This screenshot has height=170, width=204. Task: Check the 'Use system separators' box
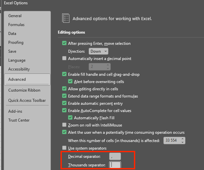[x=64, y=148]
